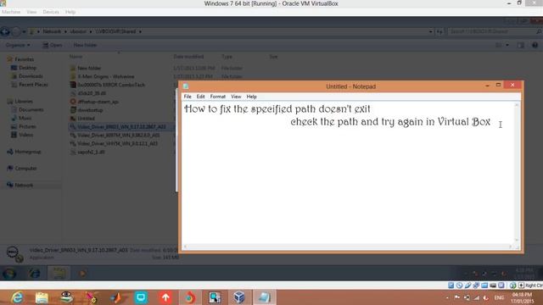Select Computer in the Explorer sidebar
This screenshot has width=543, height=305.
click(25, 169)
